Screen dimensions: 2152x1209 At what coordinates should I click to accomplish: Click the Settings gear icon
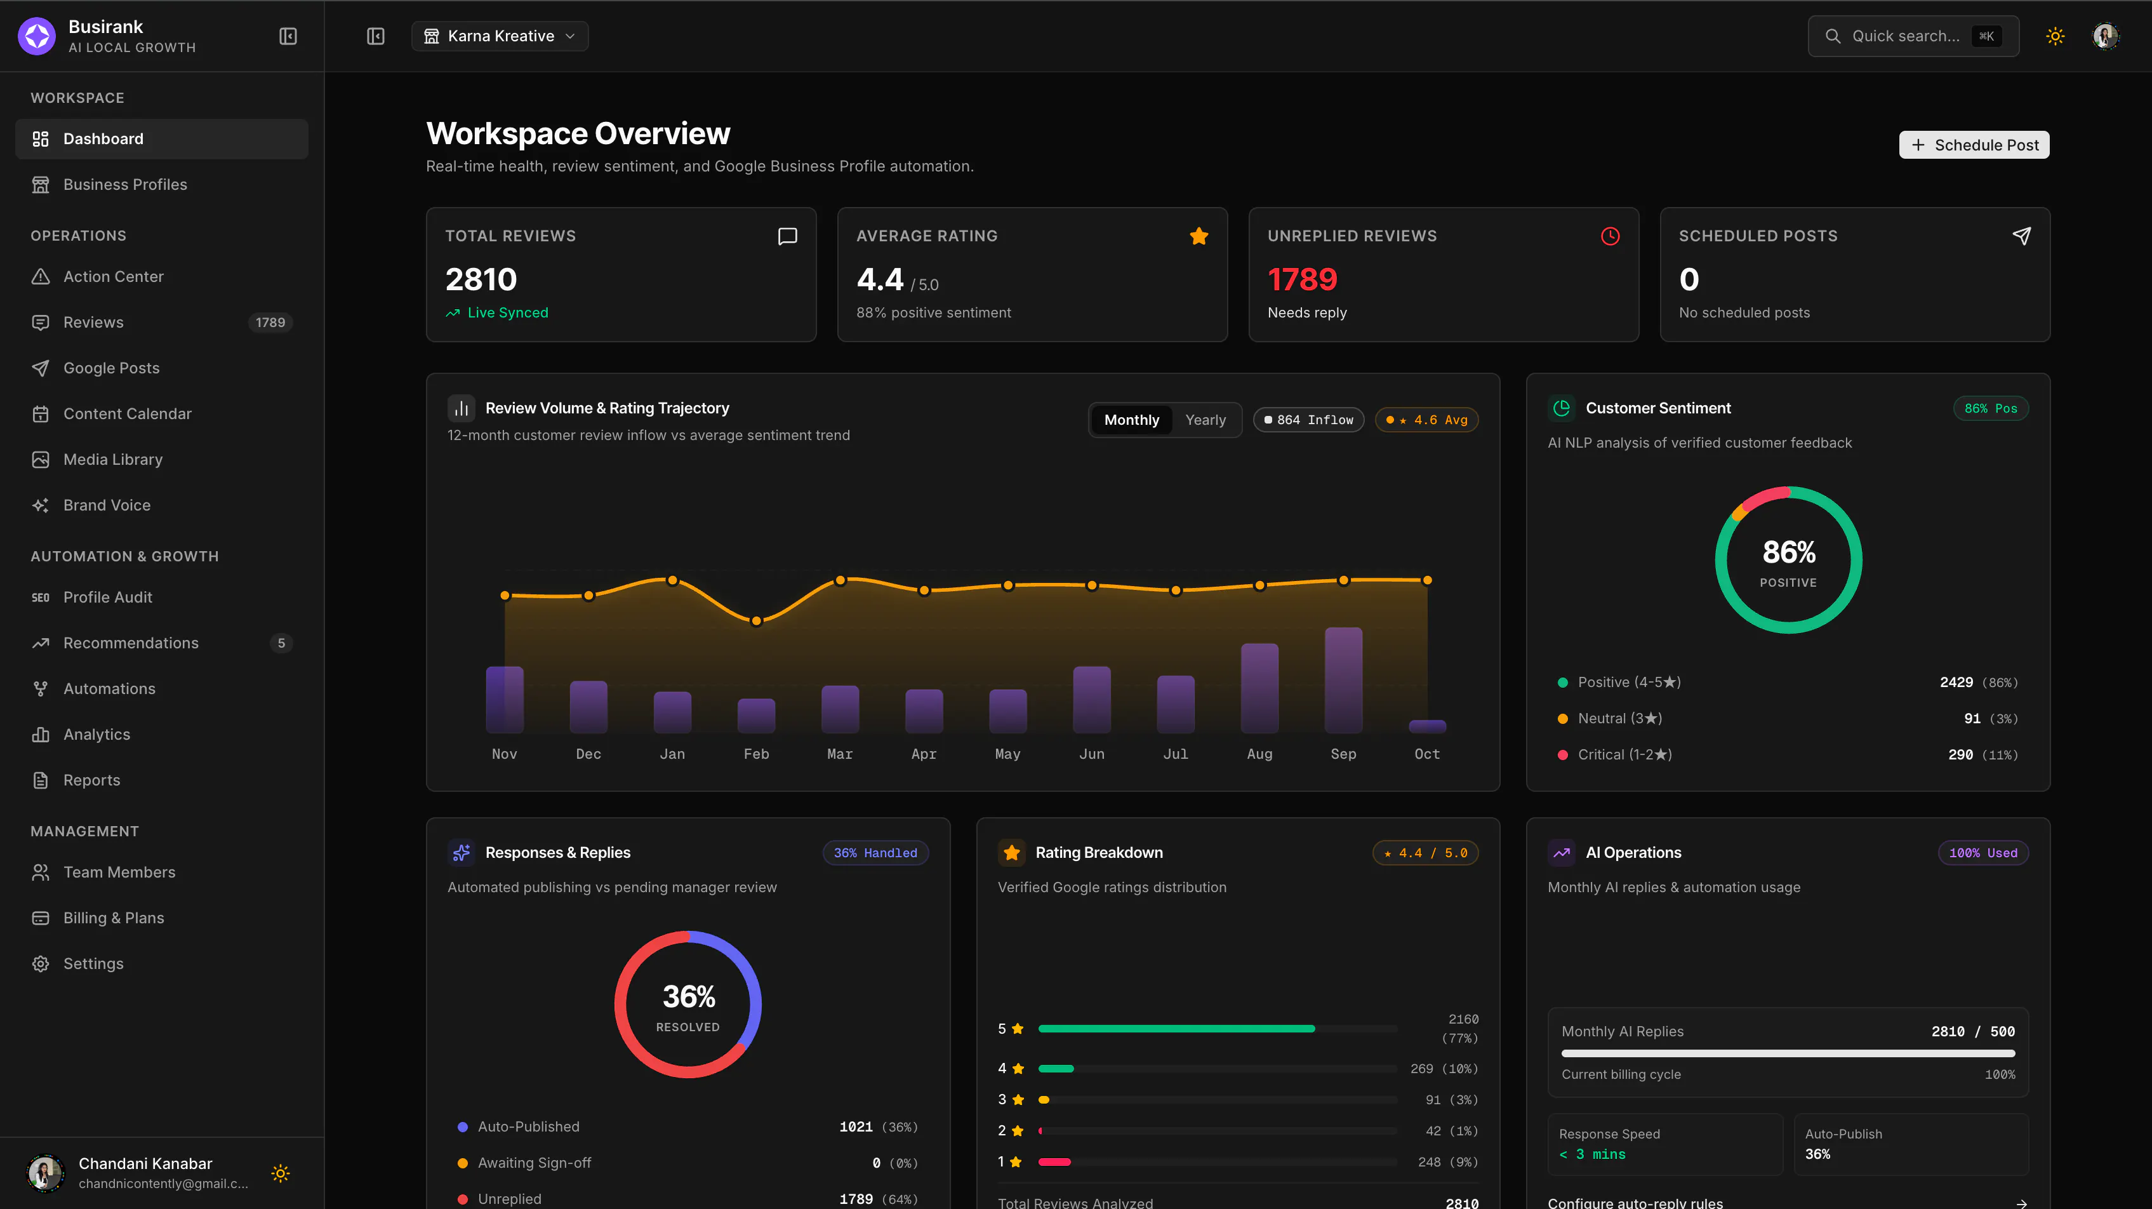coord(40,964)
